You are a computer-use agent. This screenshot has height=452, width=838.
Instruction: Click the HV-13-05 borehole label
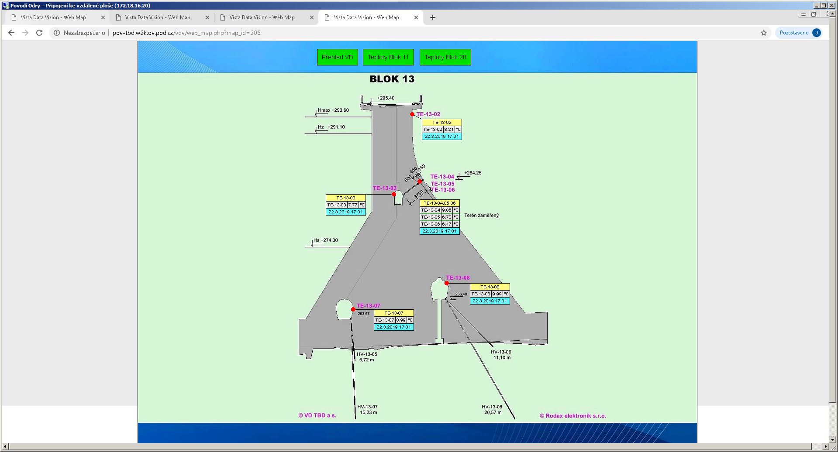coord(367,354)
